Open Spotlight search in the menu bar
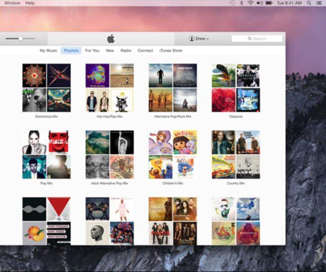The image size is (326, 272). 309,3
